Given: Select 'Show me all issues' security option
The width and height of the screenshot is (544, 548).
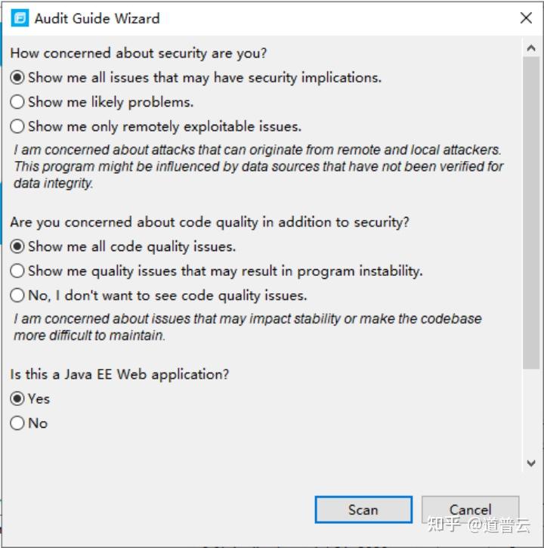Looking at the screenshot, I should [x=17, y=77].
